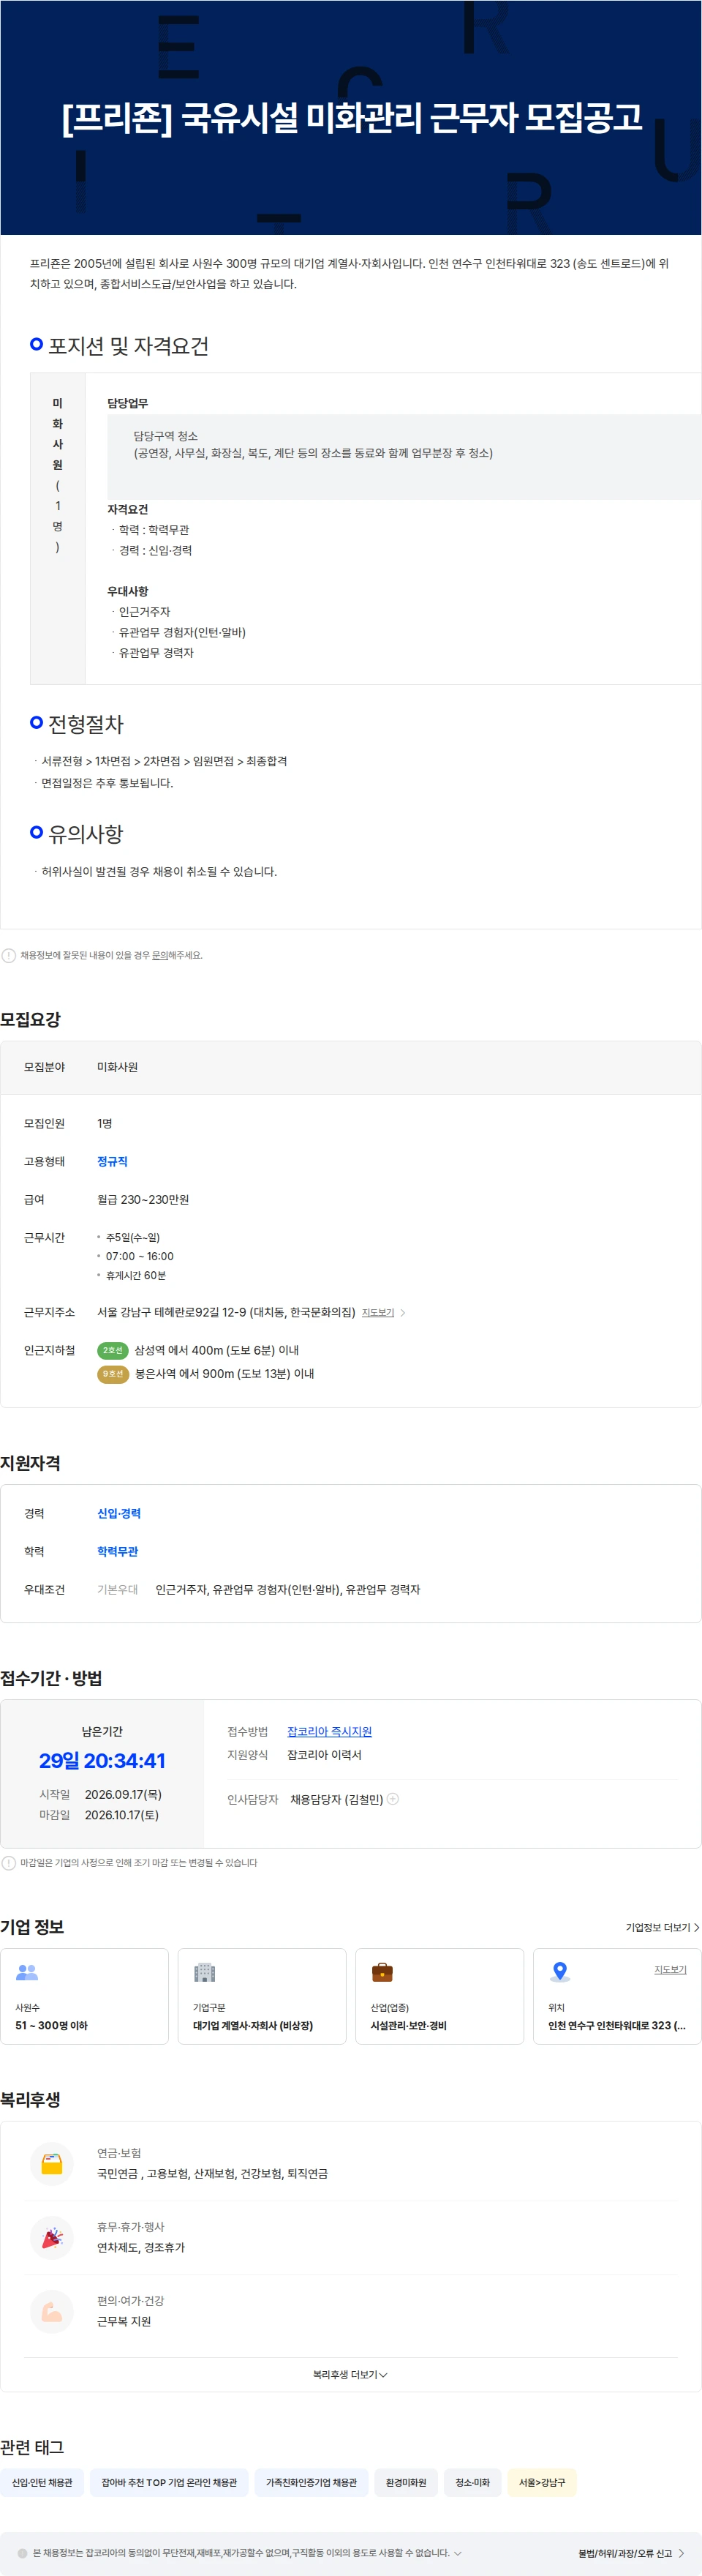Click the briefcase icon in 산업(업종) card

pos(382,1972)
